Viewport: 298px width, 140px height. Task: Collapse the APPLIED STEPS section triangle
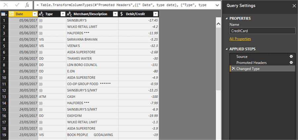(x=226, y=49)
